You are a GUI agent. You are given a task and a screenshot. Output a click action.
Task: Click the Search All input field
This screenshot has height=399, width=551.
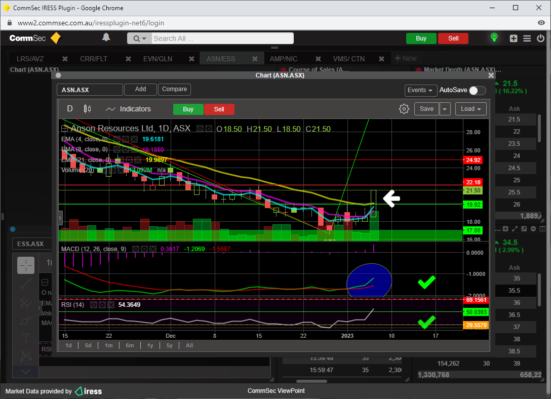click(223, 38)
